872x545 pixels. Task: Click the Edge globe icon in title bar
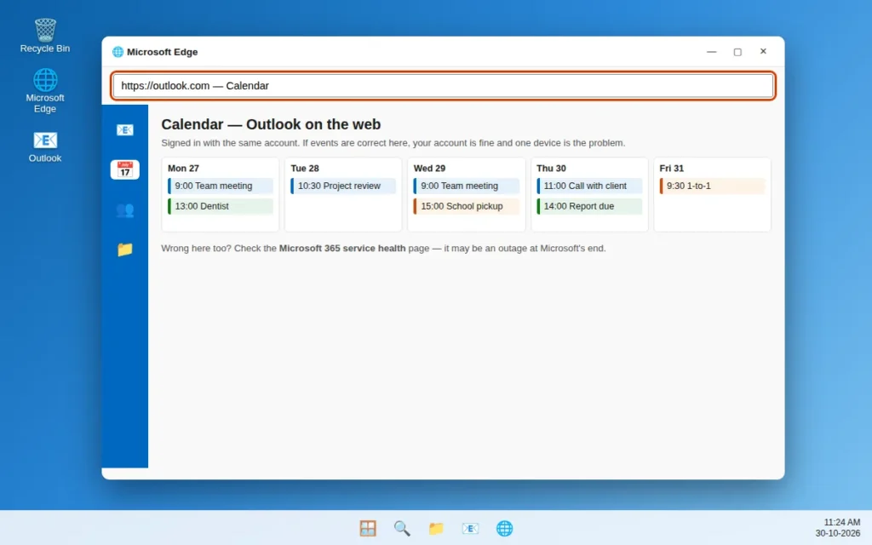(118, 52)
